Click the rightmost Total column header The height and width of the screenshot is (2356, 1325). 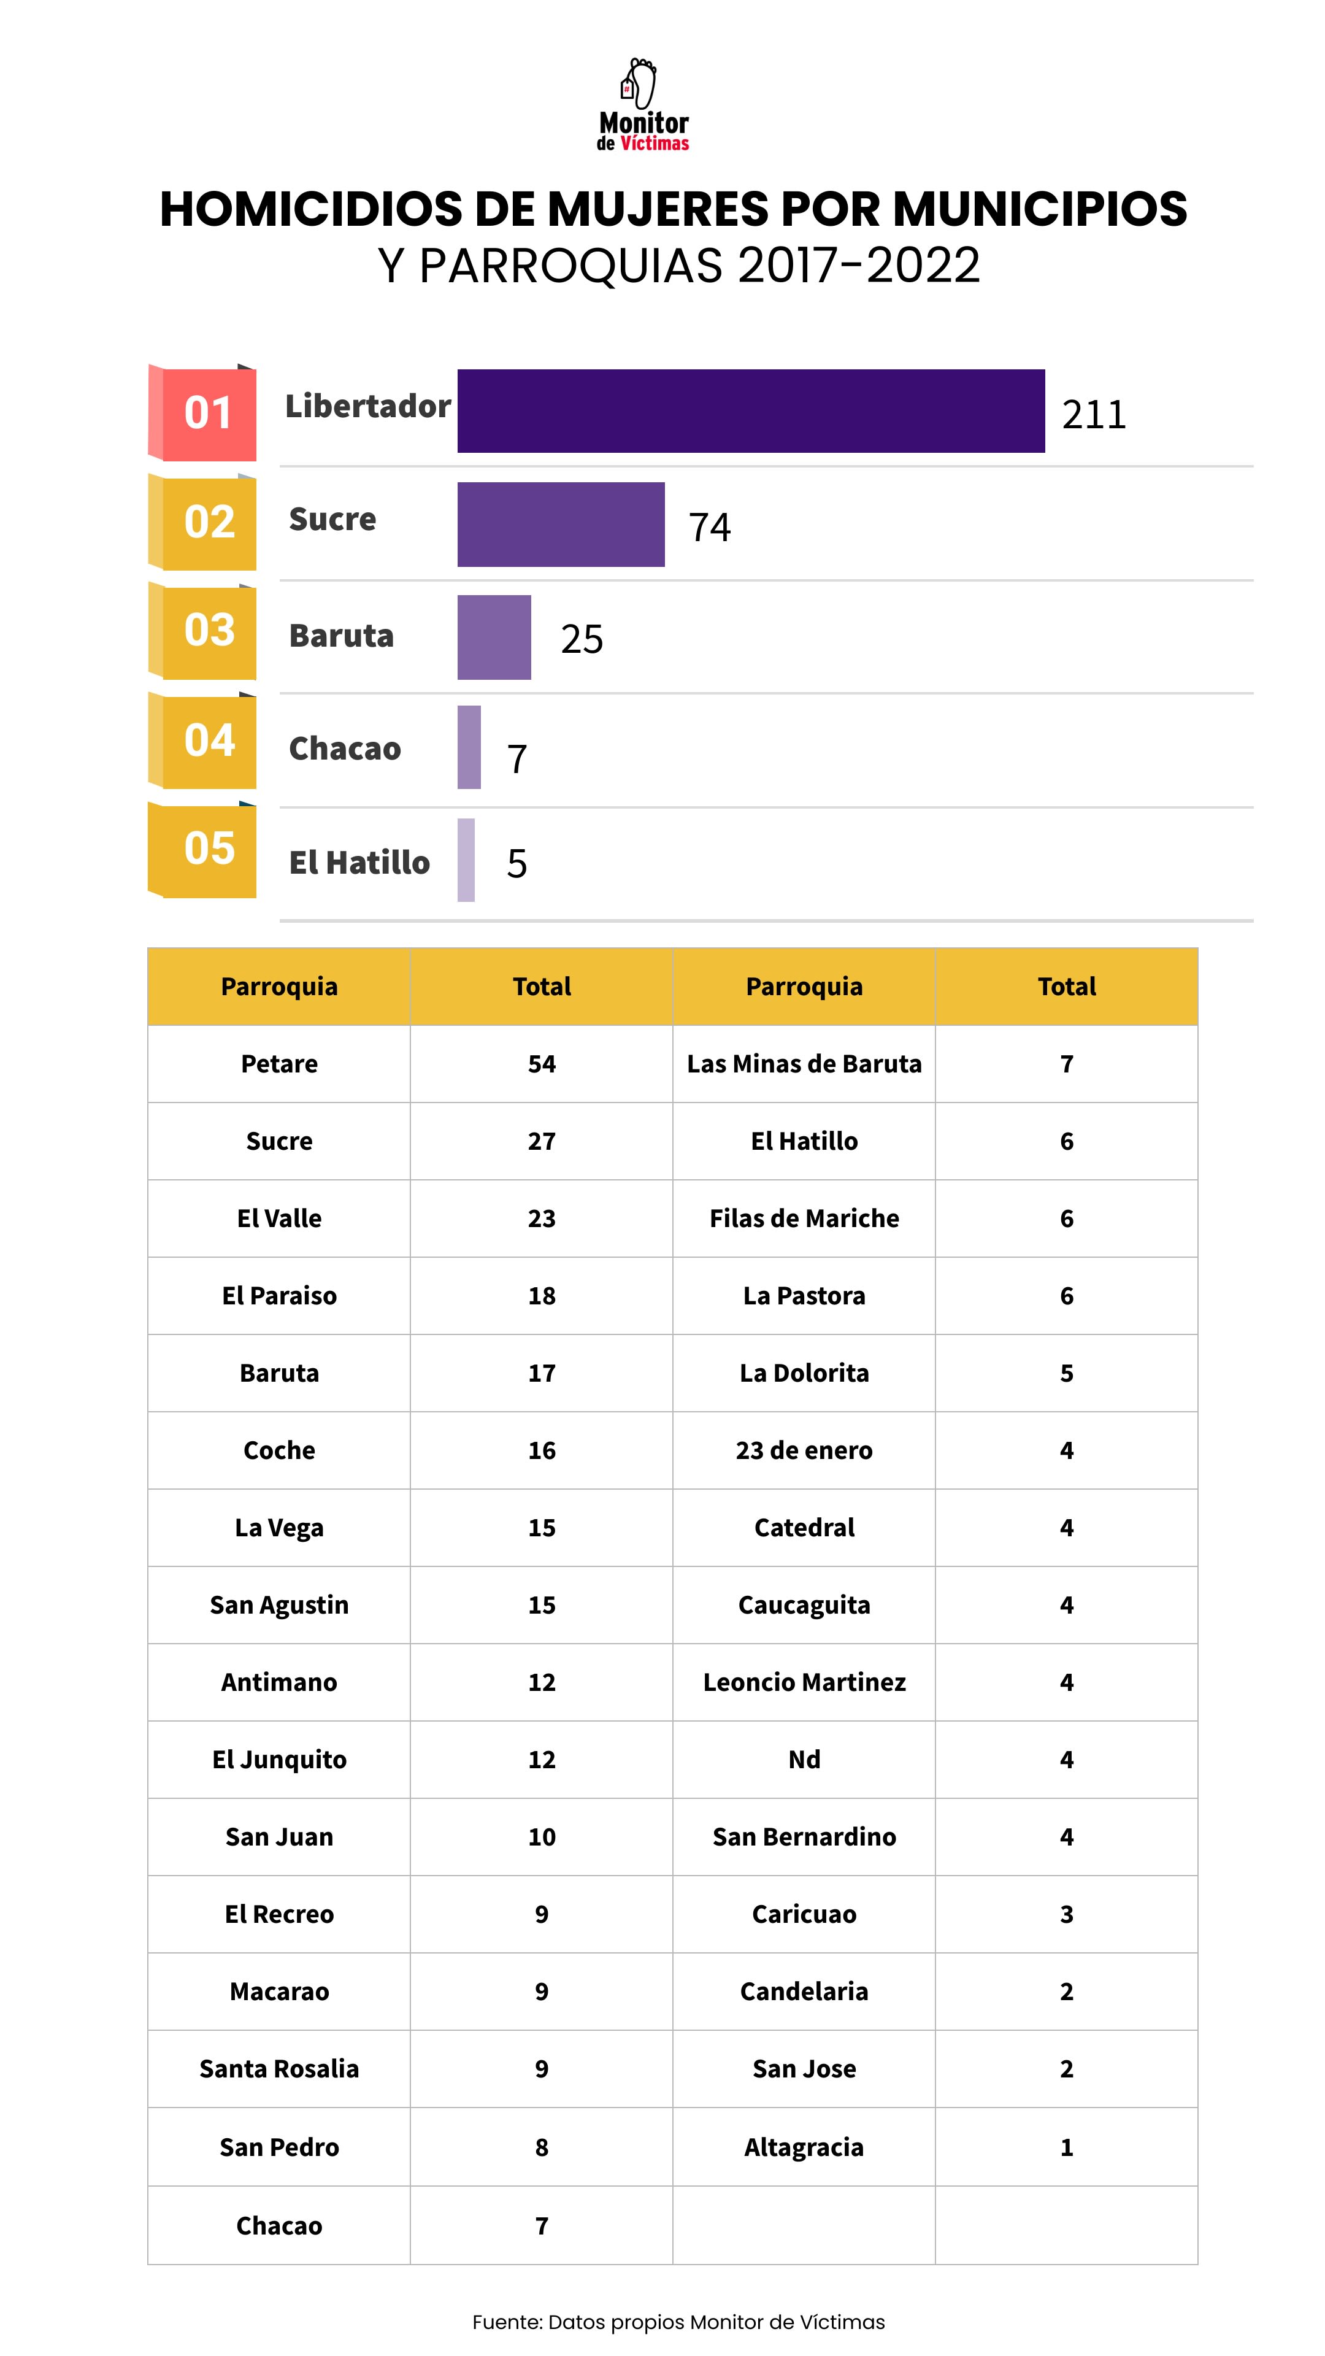1066,986
